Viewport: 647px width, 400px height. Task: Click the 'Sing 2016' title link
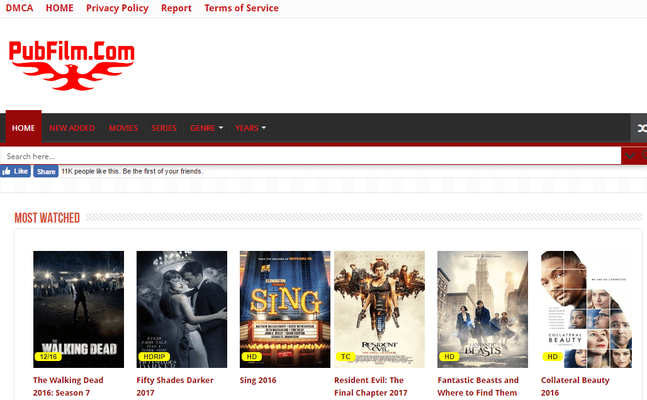[x=258, y=381]
